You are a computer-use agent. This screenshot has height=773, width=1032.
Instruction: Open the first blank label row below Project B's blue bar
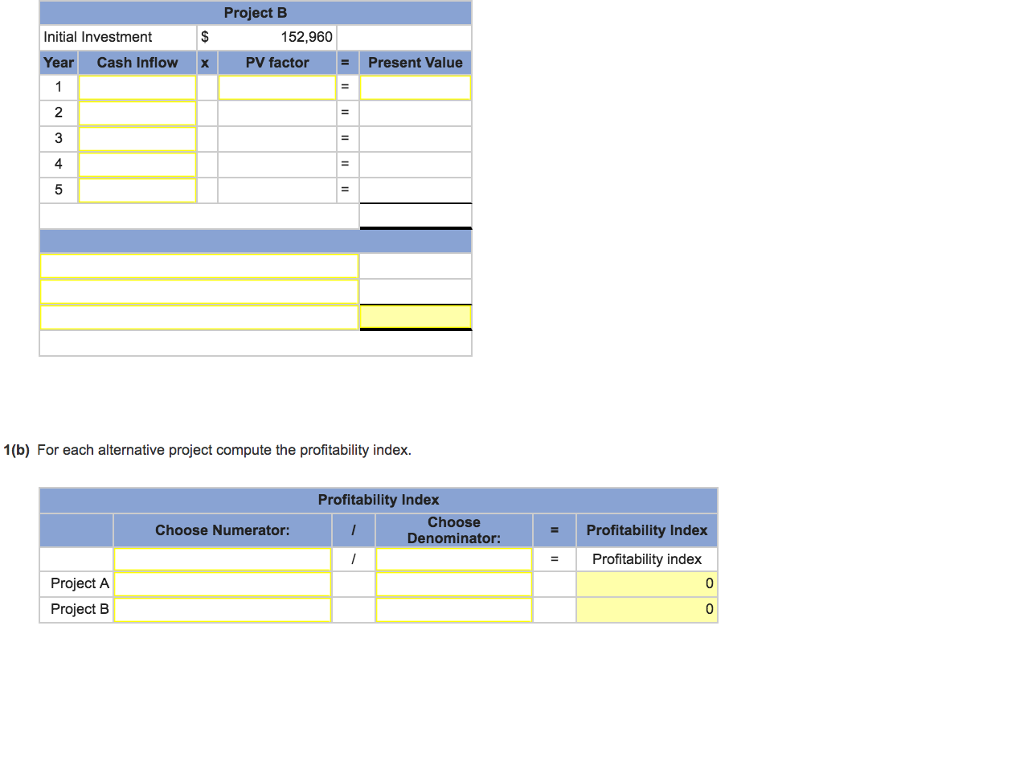(199, 266)
